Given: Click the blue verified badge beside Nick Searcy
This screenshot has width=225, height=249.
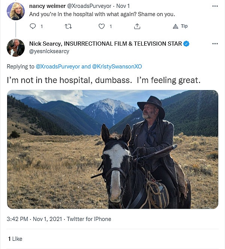Looking at the screenshot, I should (x=186, y=44).
